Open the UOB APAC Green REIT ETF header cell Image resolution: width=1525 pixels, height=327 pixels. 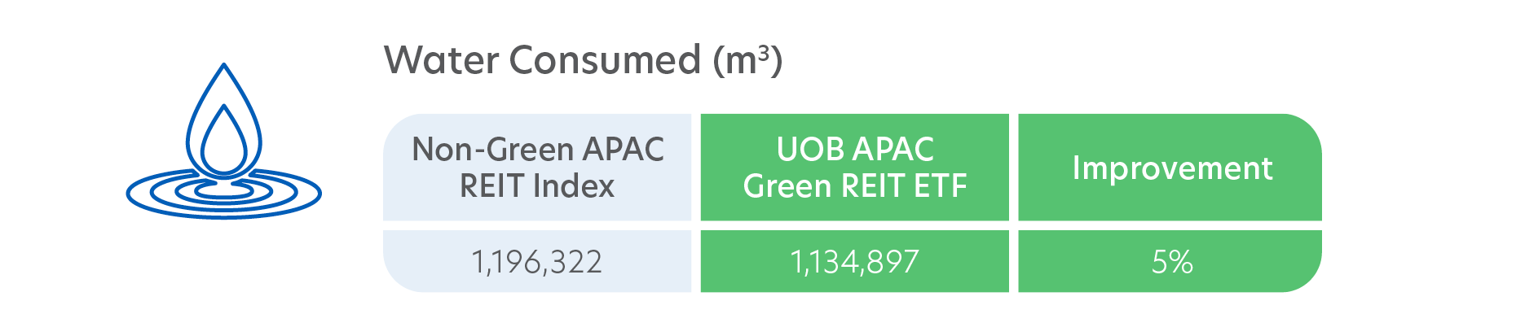pyautogui.click(x=855, y=168)
